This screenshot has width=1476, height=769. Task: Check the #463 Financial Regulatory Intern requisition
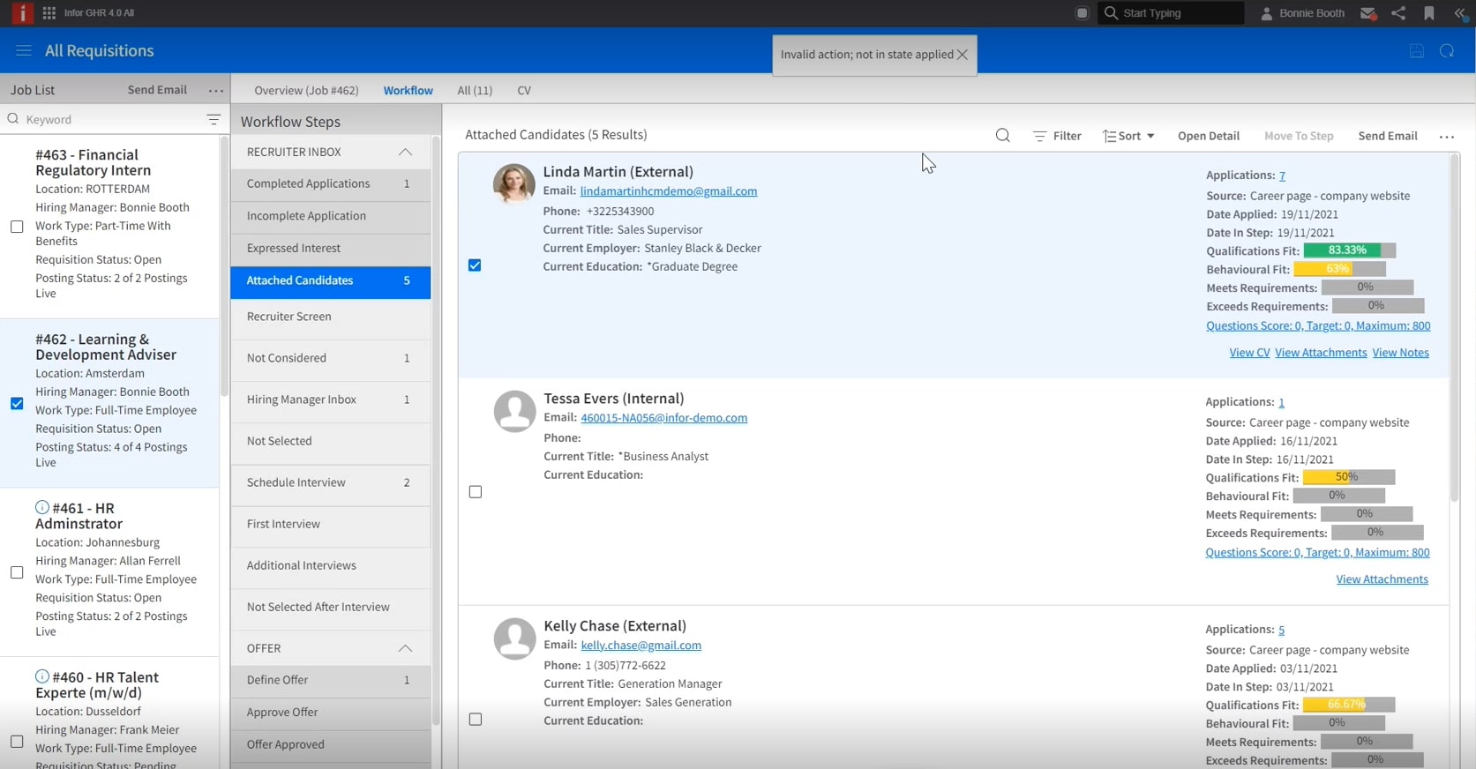[x=17, y=227]
